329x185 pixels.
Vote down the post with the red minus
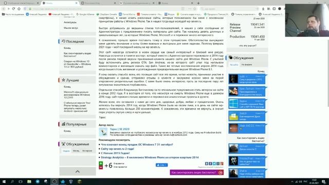coord(101,167)
